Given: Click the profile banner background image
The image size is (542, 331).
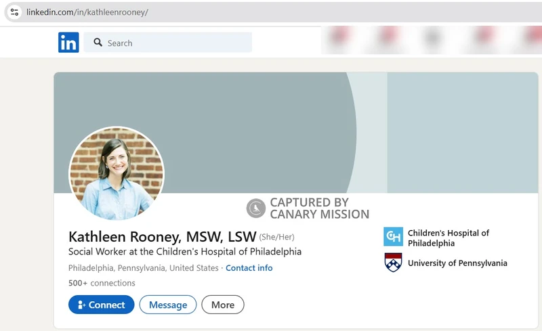Looking at the screenshot, I should 295,132.
